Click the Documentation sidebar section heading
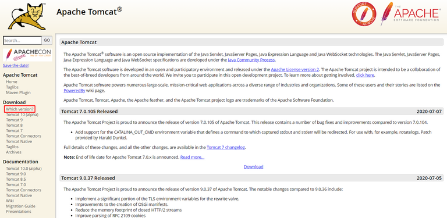447x218 pixels. [x=20, y=162]
